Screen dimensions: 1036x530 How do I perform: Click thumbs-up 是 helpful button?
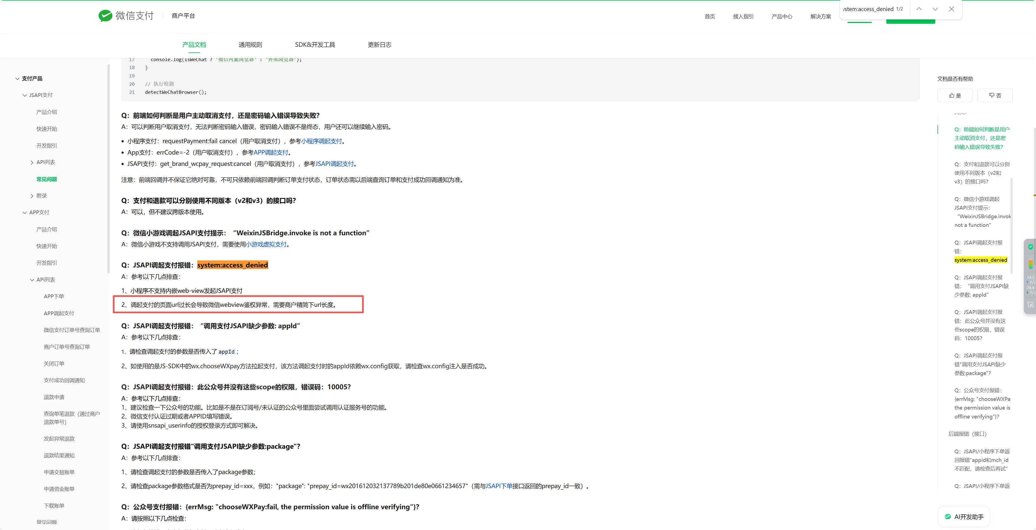[955, 96]
